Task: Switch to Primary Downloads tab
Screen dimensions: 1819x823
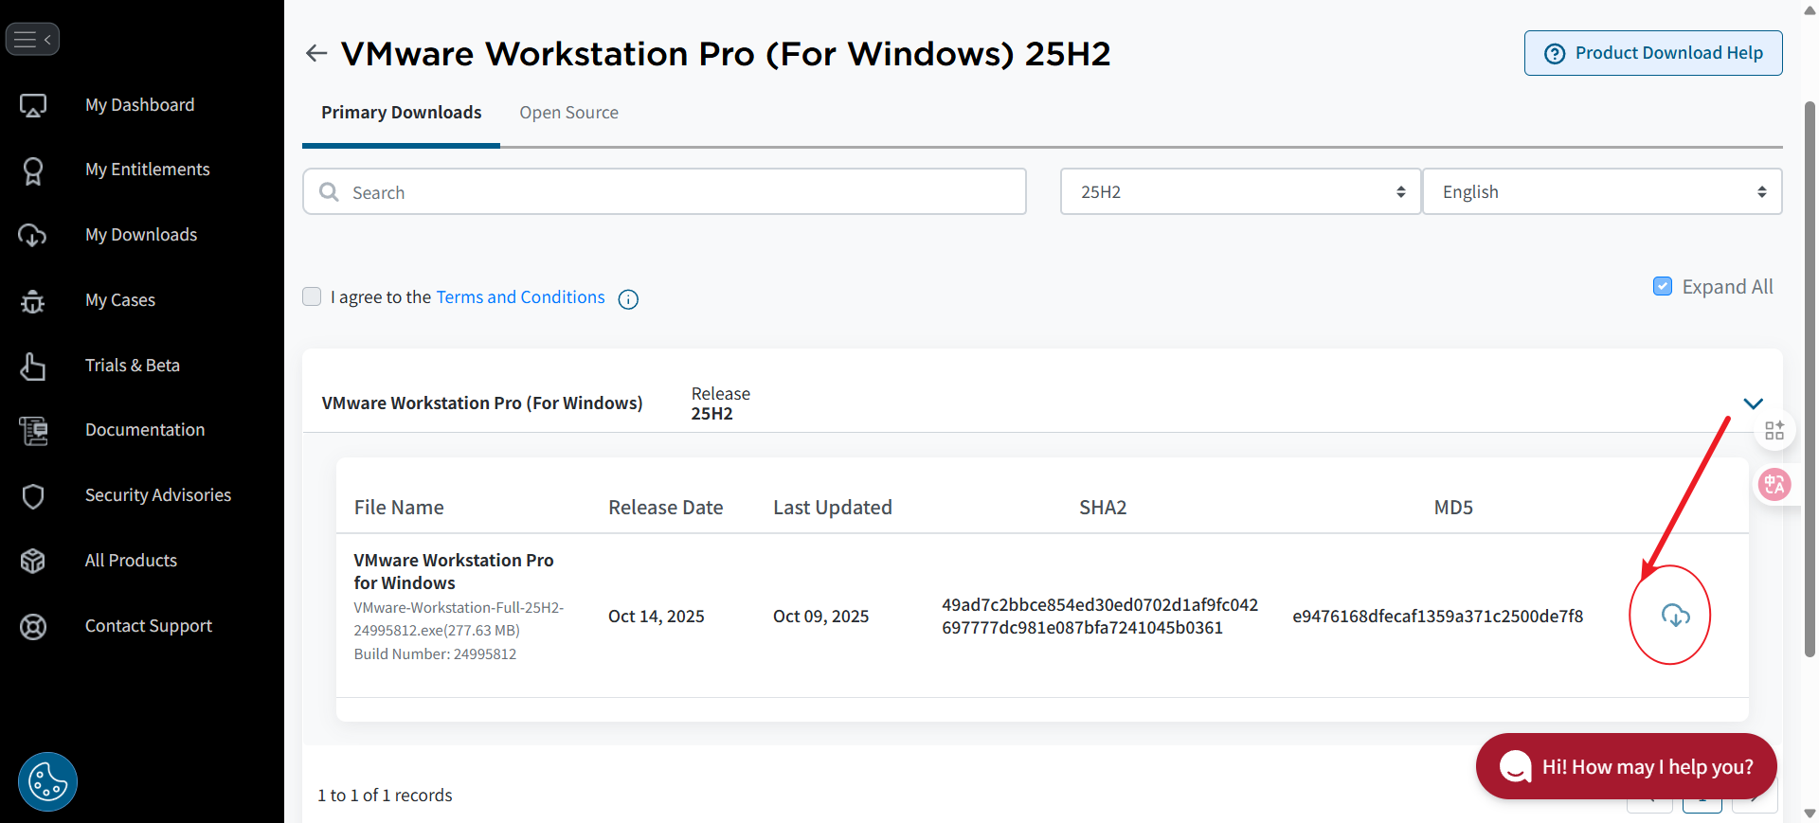Action: (401, 113)
